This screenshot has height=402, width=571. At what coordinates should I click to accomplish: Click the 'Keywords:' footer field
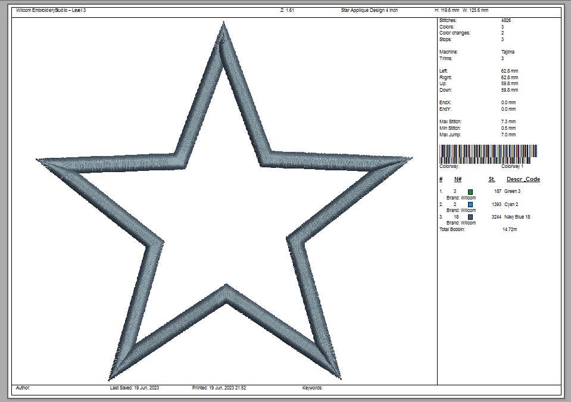313,388
